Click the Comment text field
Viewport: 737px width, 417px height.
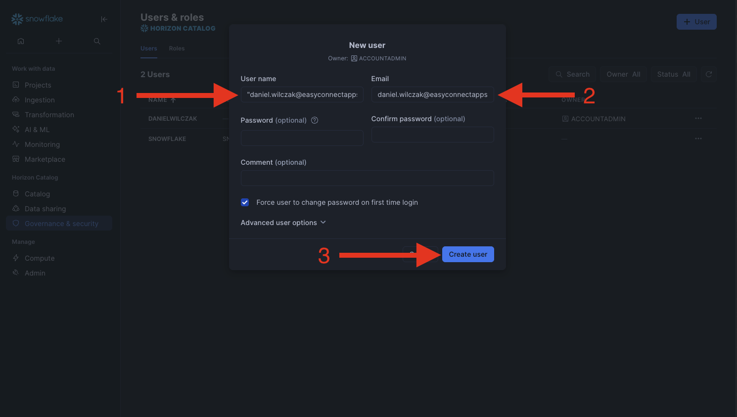click(x=367, y=178)
